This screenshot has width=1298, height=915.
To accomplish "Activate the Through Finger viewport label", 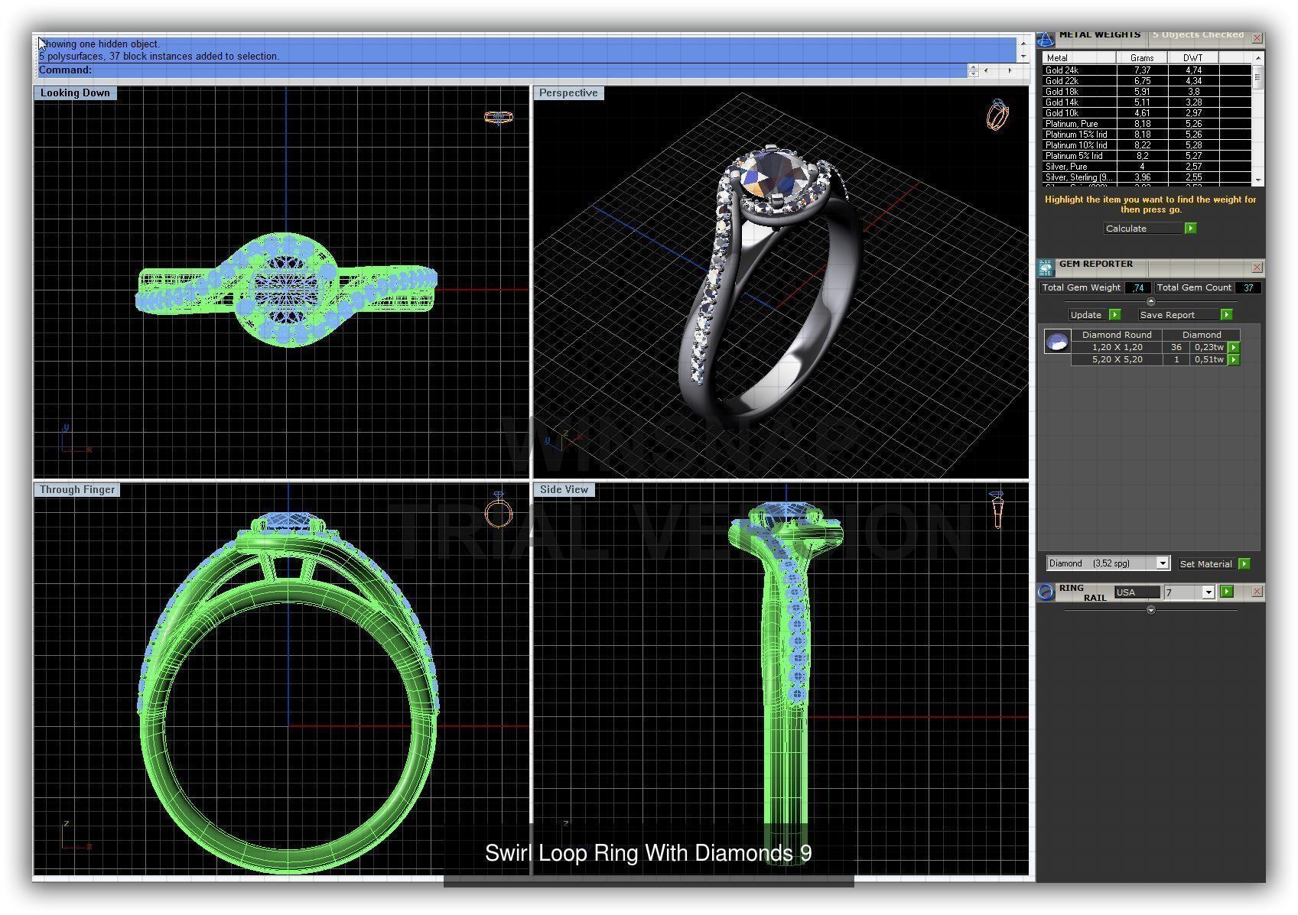I will point(77,490).
